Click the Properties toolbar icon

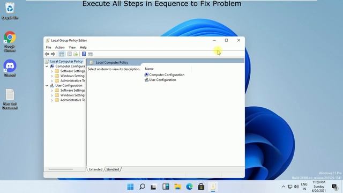69,54
